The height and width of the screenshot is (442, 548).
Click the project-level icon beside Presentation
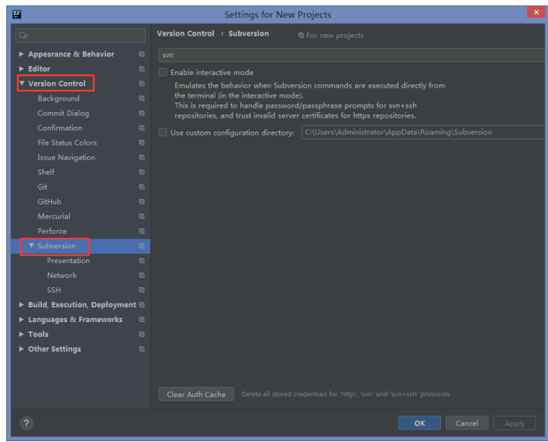point(142,260)
